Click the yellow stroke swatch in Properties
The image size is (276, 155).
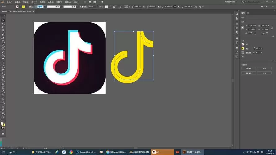tap(243, 48)
